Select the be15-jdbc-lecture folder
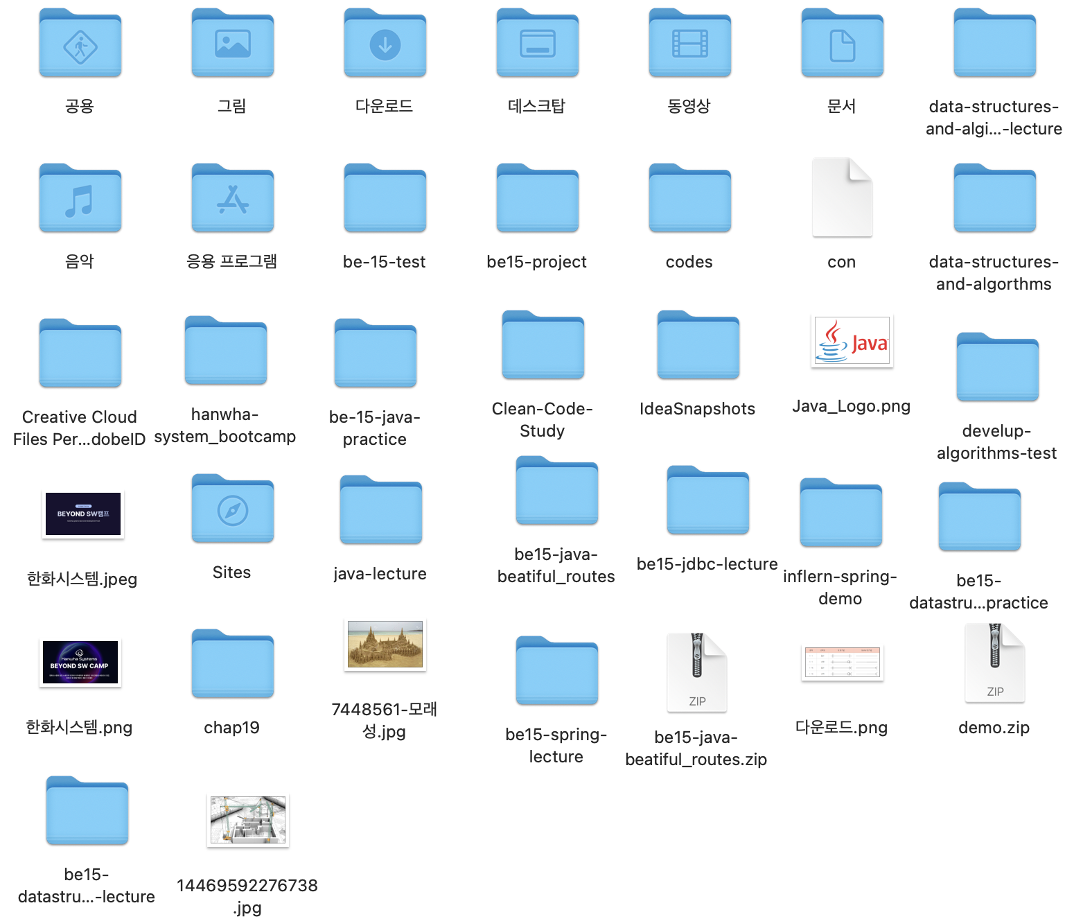The width and height of the screenshot is (1074, 919). tap(708, 500)
